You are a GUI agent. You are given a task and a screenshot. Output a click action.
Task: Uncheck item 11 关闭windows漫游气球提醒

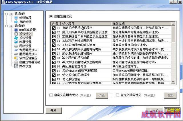click(x=54, y=71)
